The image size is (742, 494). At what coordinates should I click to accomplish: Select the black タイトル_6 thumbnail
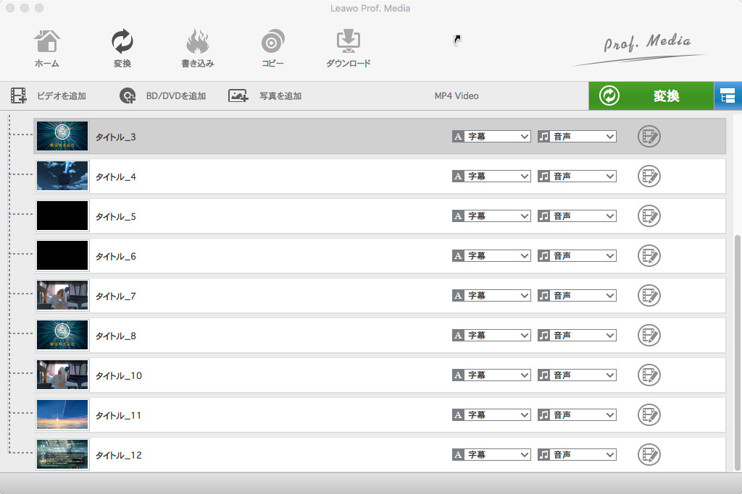[62, 255]
